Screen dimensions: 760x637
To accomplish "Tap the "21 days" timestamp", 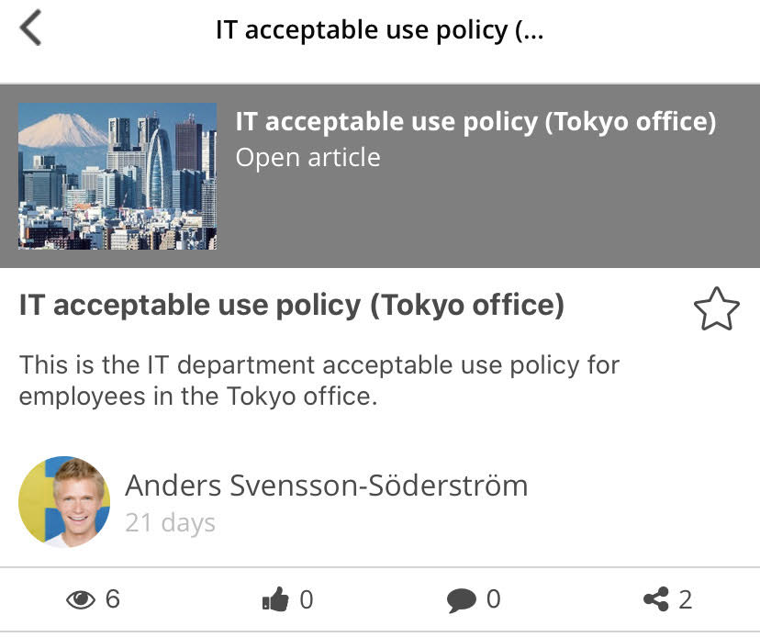I will point(170,523).
